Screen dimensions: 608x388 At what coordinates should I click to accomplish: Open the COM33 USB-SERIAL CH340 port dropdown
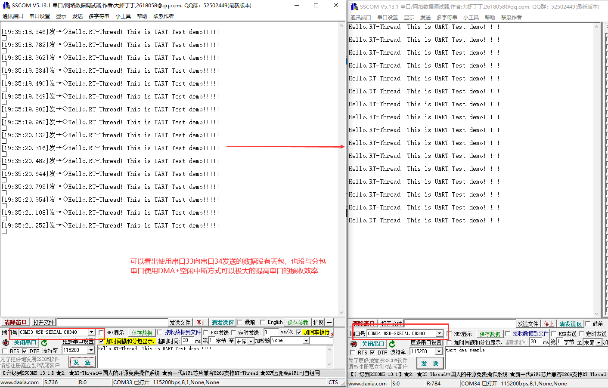click(x=91, y=332)
